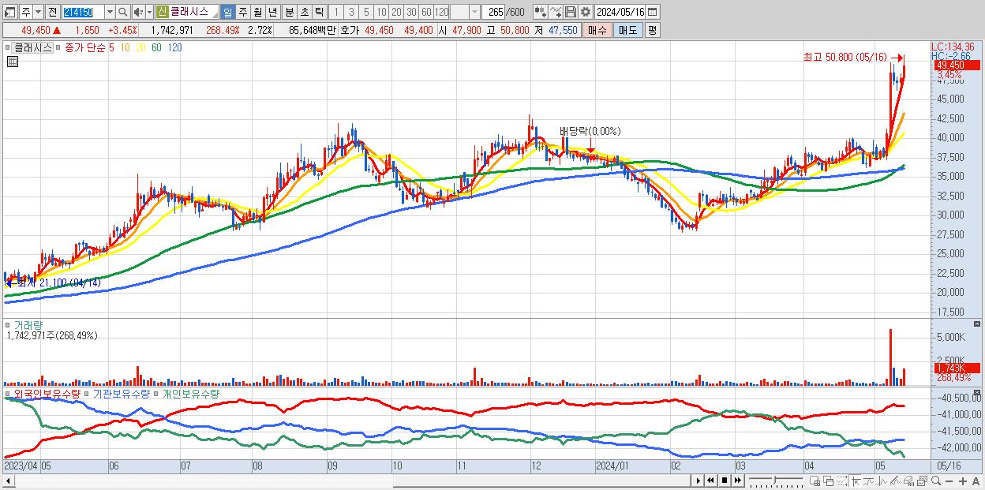
Task: Click the '기관보유수량' legend label
Action: pos(121,393)
